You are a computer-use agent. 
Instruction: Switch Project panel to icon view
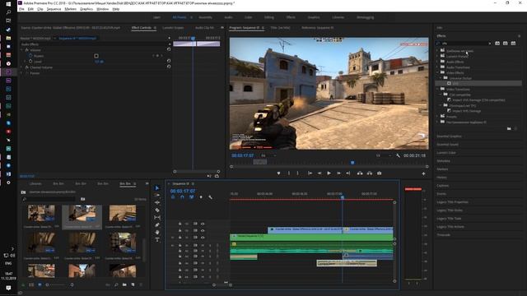[x=40, y=284]
